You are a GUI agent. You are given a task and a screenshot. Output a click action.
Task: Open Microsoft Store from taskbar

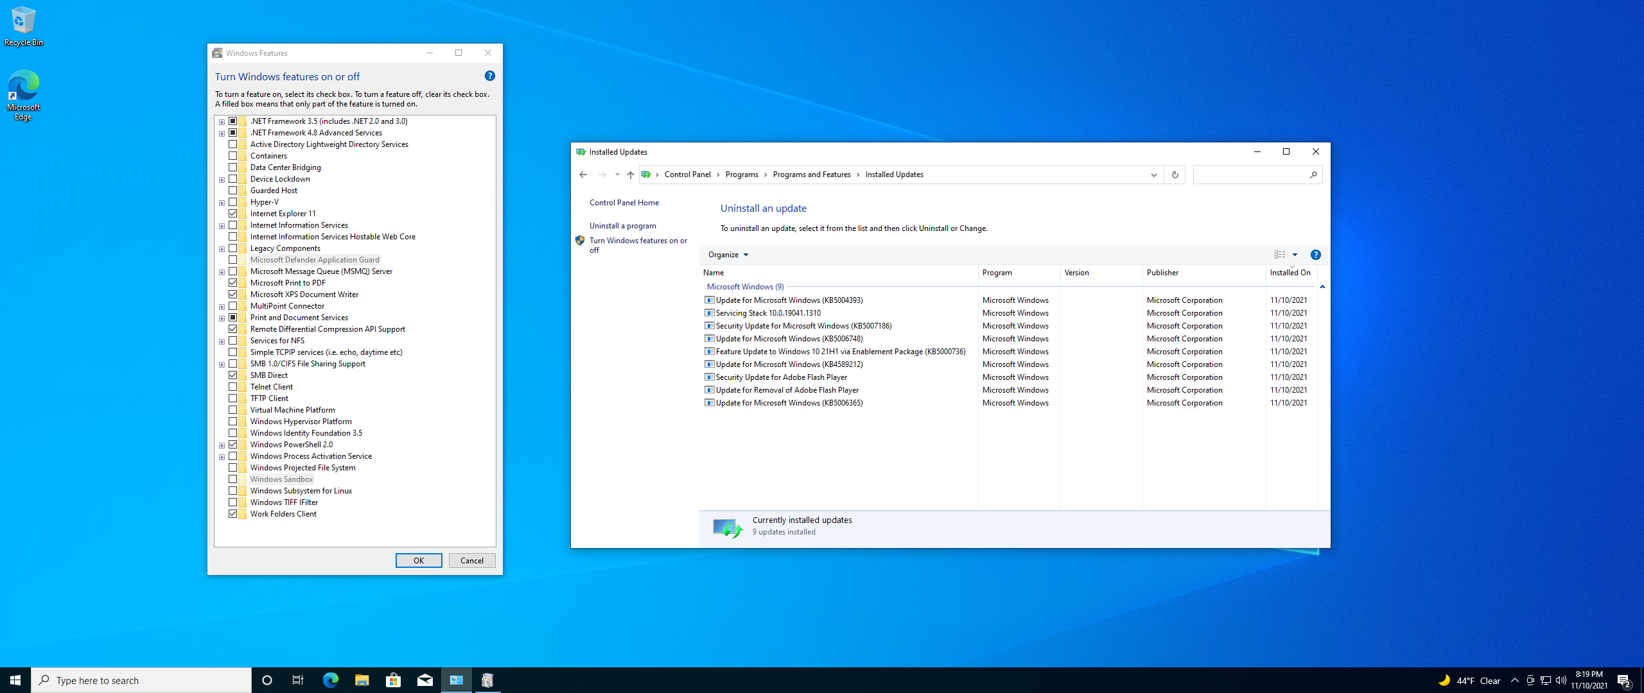pyautogui.click(x=393, y=680)
